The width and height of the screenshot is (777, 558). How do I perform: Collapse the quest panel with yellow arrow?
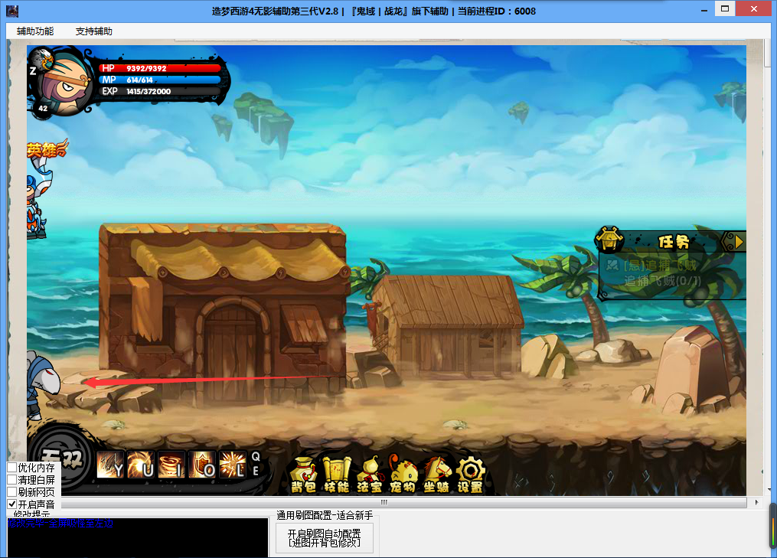click(738, 242)
